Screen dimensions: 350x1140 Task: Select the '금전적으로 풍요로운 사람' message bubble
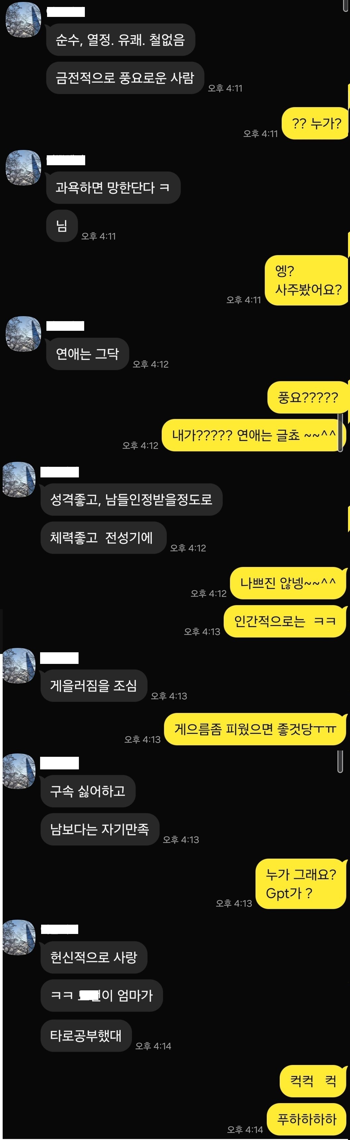tap(125, 78)
